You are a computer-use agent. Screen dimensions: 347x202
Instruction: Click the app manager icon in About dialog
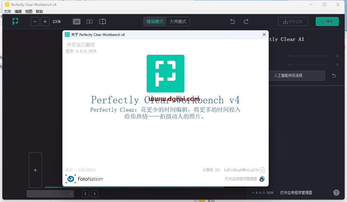[x=262, y=179]
